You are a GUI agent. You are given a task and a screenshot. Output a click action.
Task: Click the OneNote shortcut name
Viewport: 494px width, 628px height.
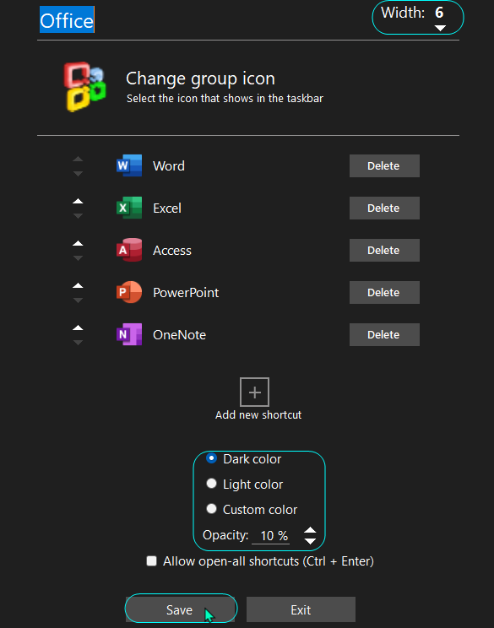pyautogui.click(x=180, y=335)
